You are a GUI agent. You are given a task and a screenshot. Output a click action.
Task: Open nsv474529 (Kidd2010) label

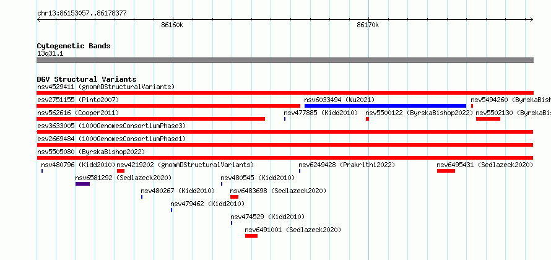(267, 217)
